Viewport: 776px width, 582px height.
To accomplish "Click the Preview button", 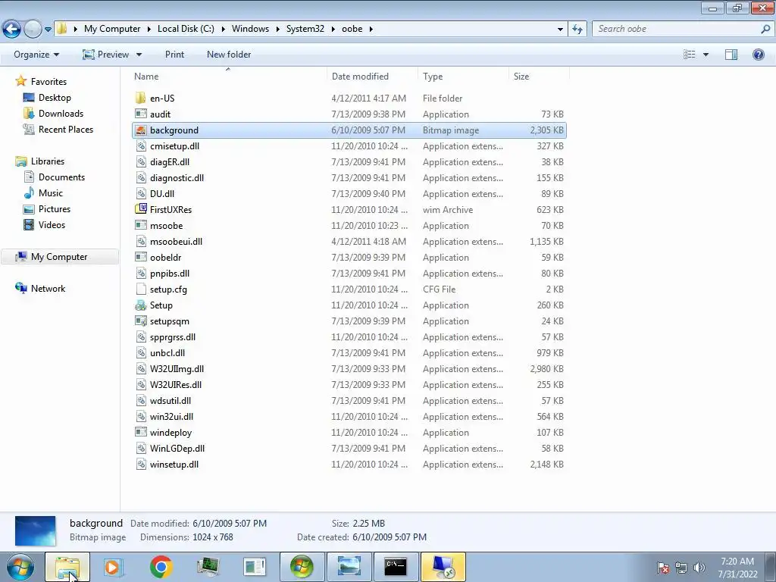I will click(x=105, y=55).
